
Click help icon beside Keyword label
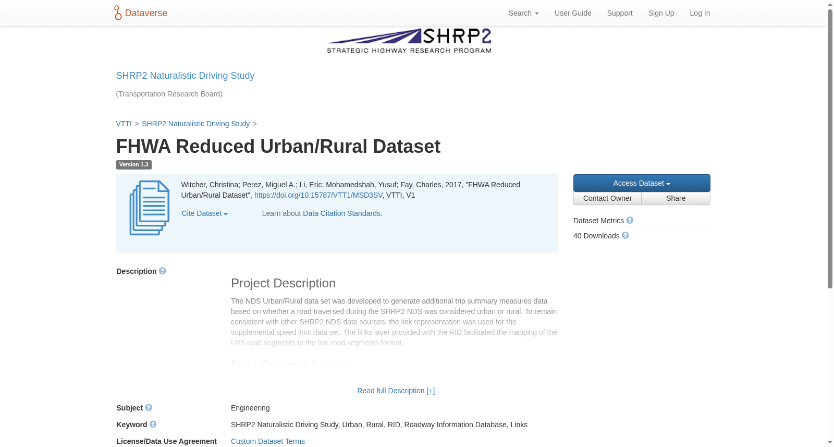153,425
